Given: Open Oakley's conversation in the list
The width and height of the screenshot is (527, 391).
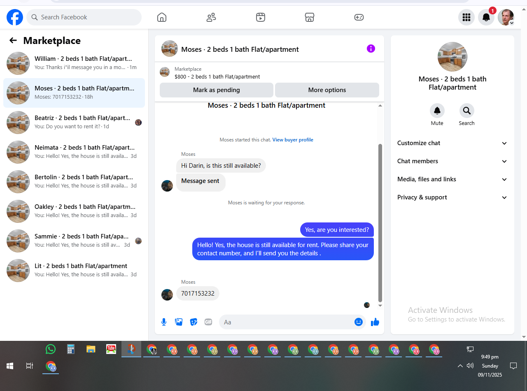Looking at the screenshot, I should (x=74, y=211).
